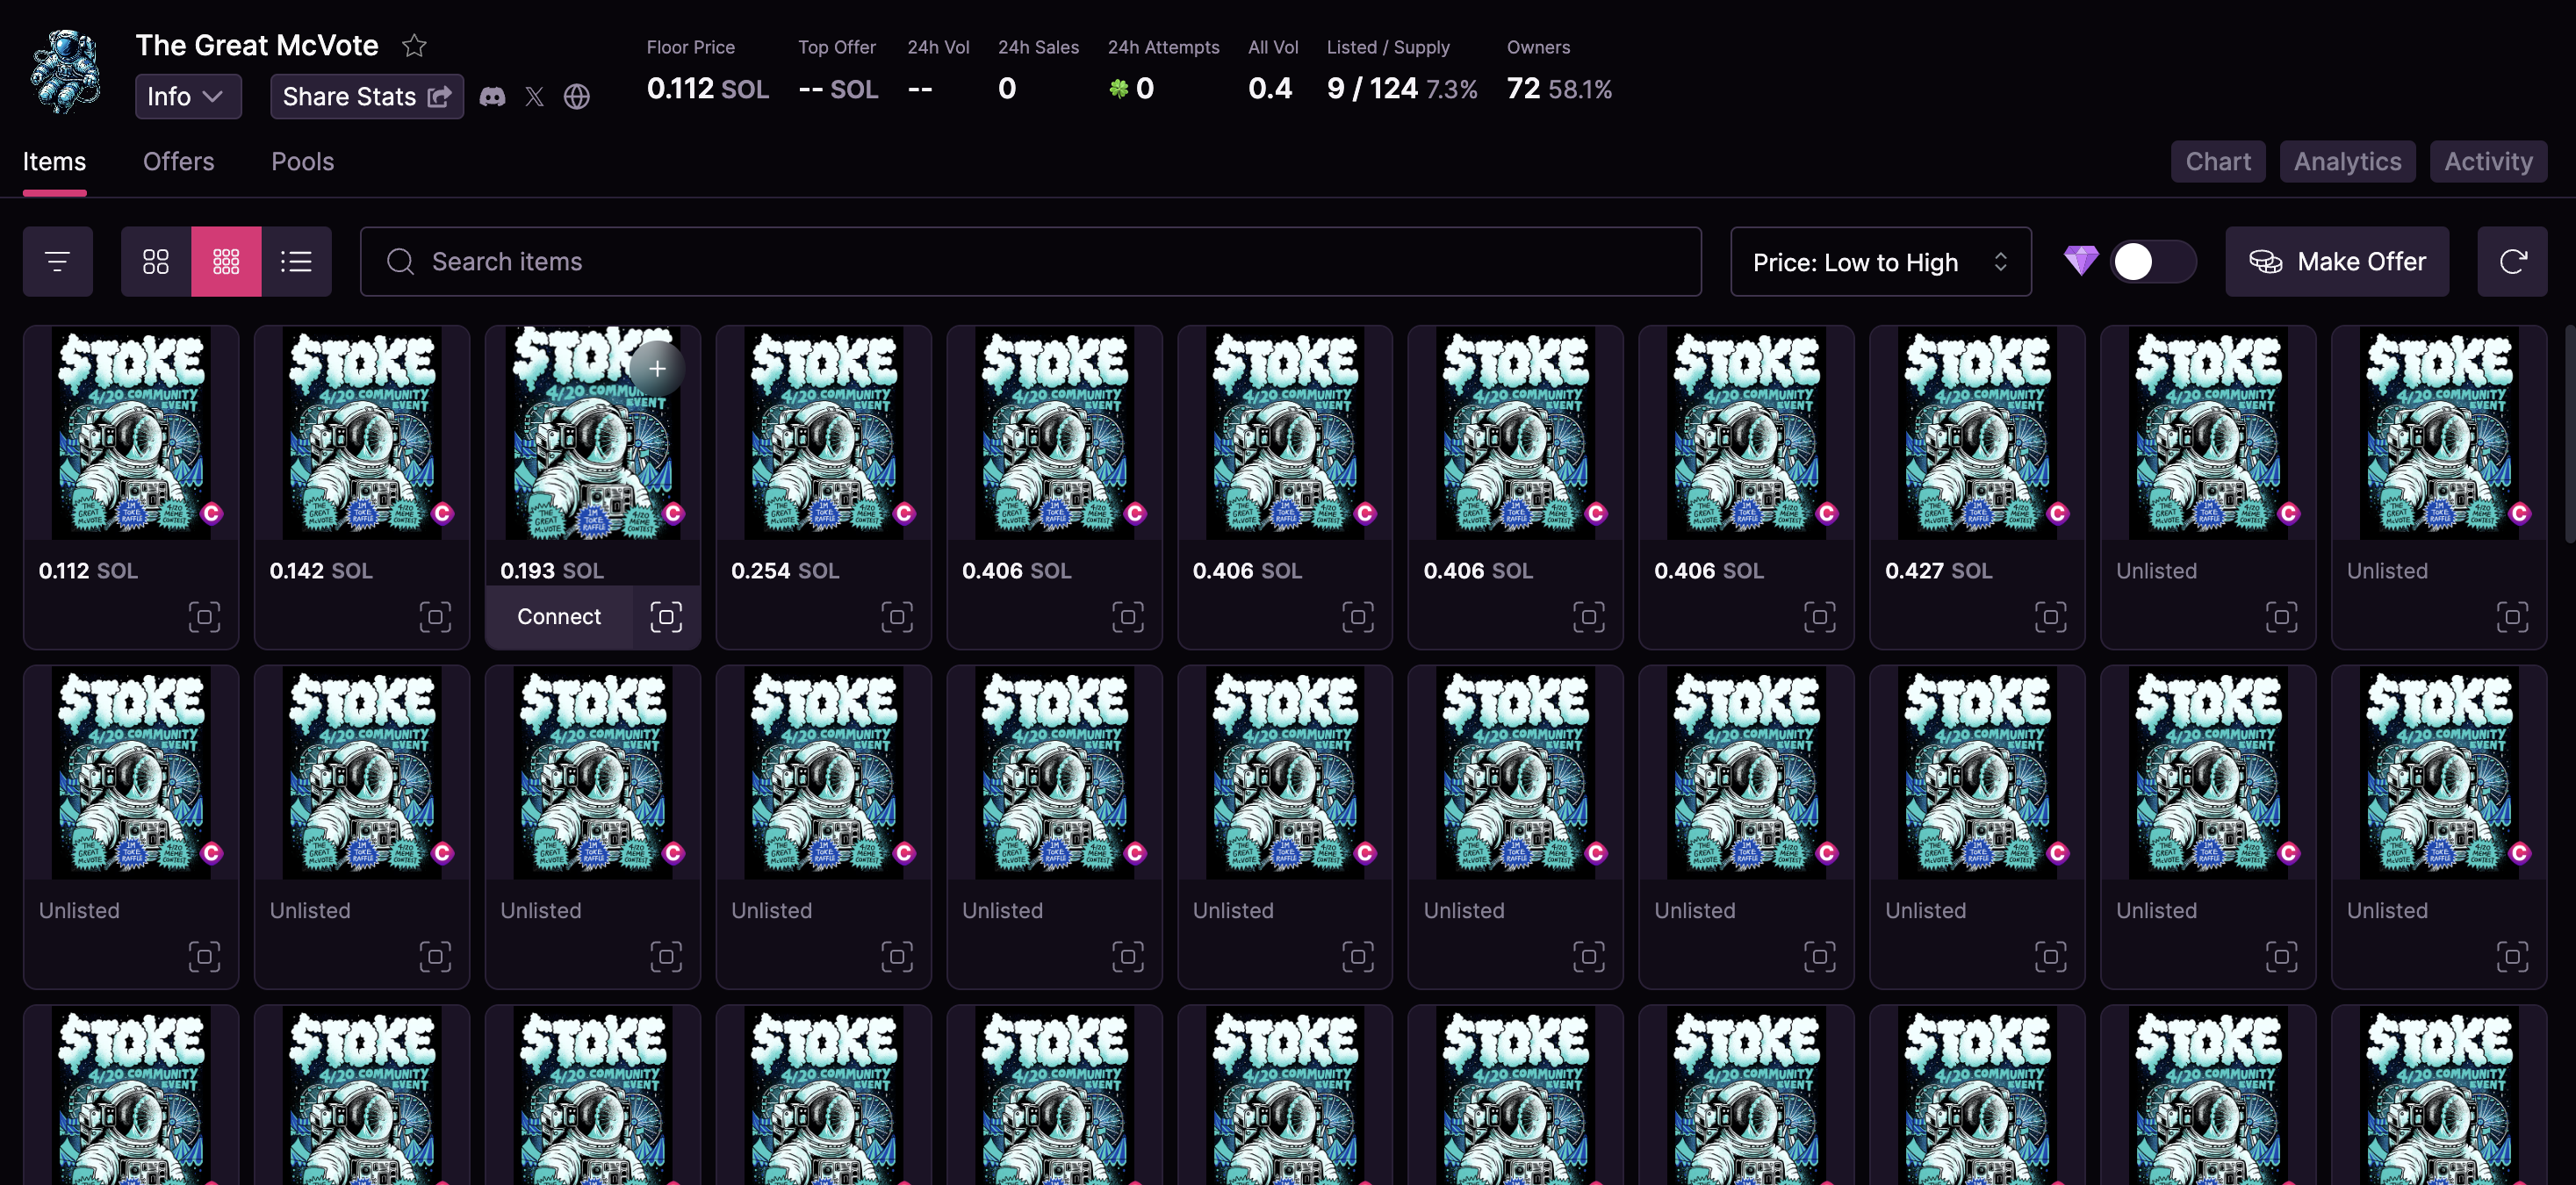Open the collection website globe icon
The image size is (2576, 1185).
tap(577, 96)
